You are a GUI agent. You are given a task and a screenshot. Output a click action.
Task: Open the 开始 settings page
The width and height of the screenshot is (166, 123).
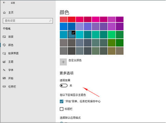tap(11, 78)
